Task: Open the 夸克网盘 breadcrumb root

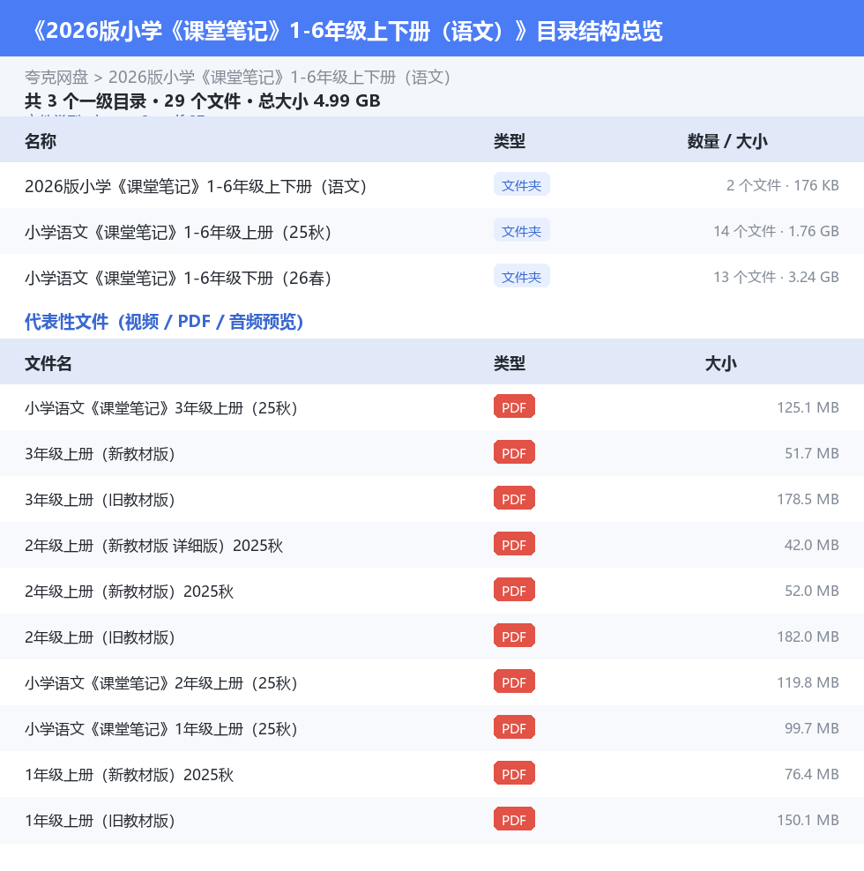Action: [56, 78]
